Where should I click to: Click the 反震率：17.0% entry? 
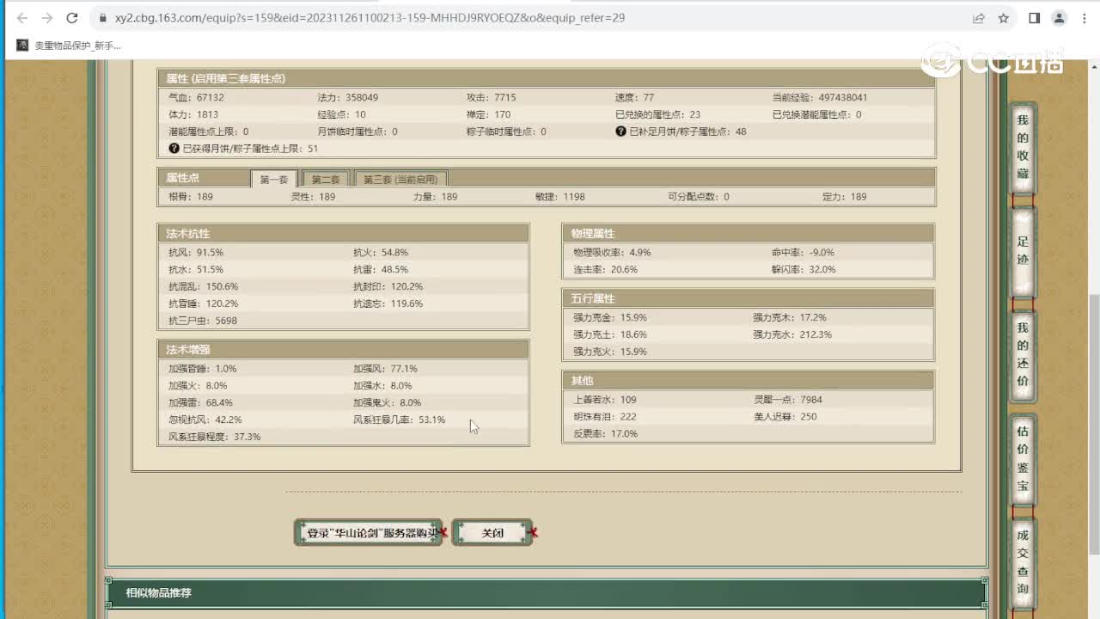[606, 434]
